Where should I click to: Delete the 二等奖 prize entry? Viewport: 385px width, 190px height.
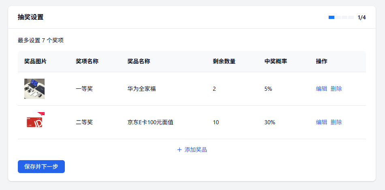(336, 122)
